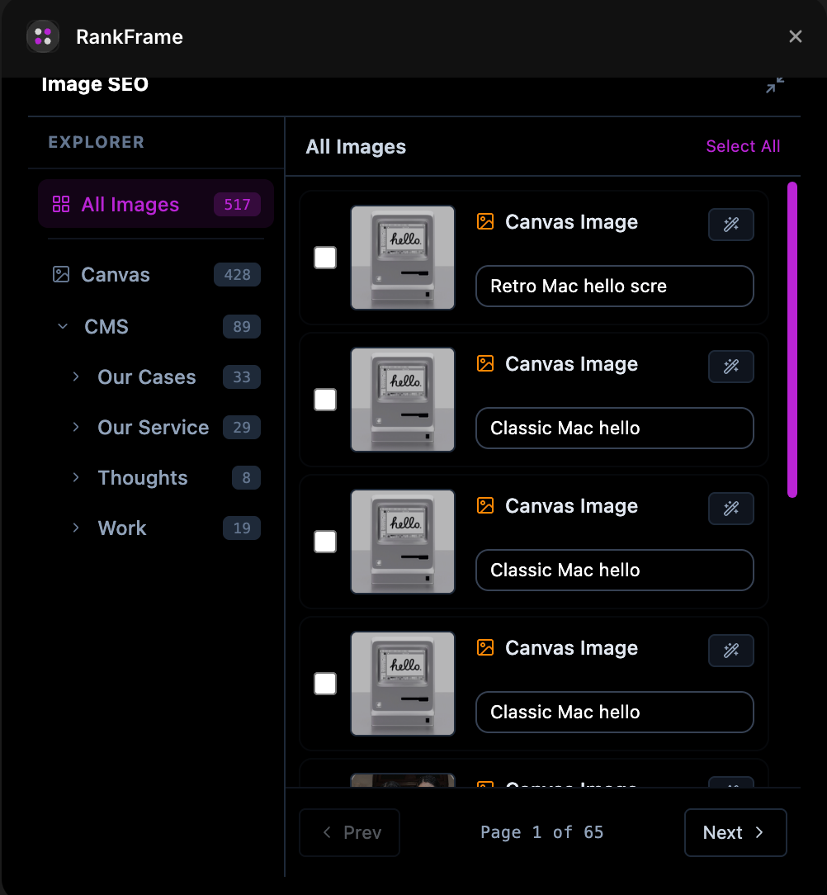
Task: Go to the Next page
Action: 735,832
